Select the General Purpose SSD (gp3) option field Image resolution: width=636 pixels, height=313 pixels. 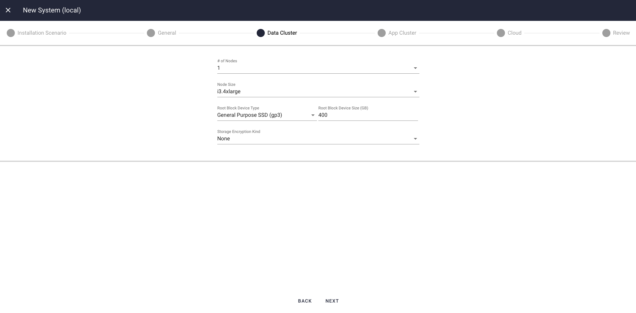point(249,115)
